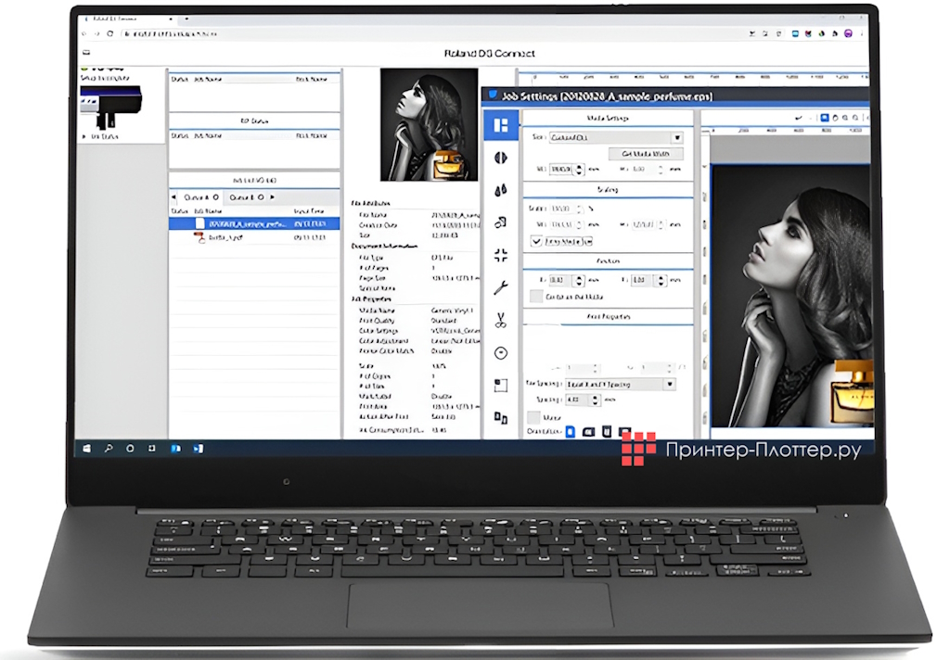
Task: Click the Windows Start button on taskbar
Action: point(87,449)
